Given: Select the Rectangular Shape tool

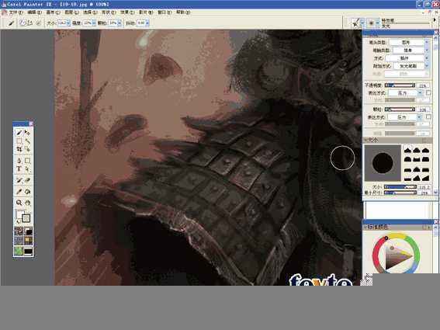Looking at the screenshot, I should (27, 161).
